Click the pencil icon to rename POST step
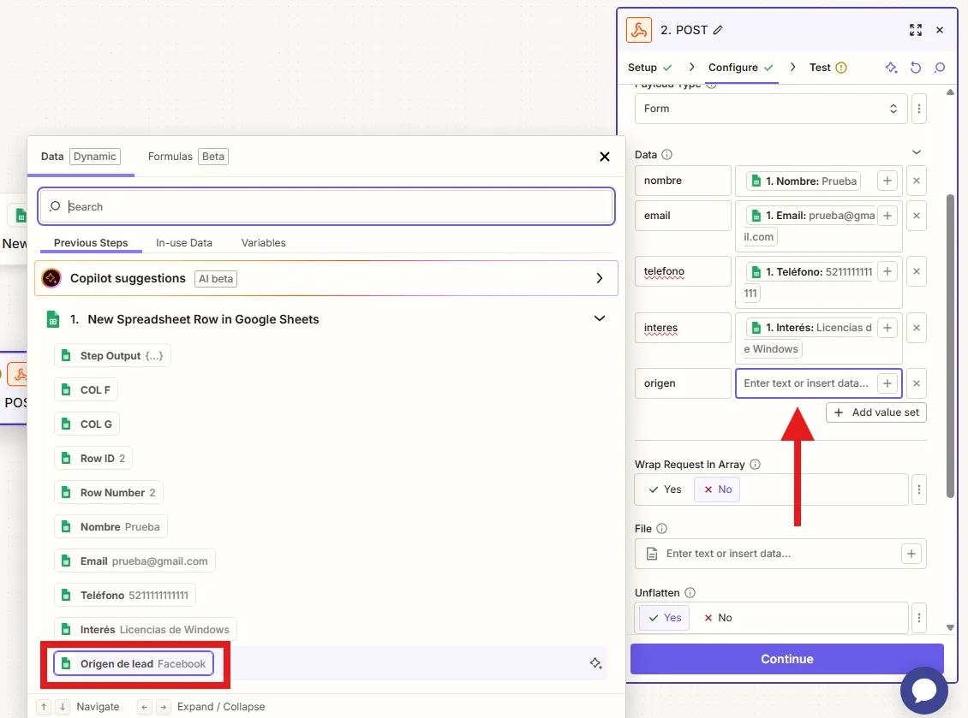The height and width of the screenshot is (718, 968). 718,30
